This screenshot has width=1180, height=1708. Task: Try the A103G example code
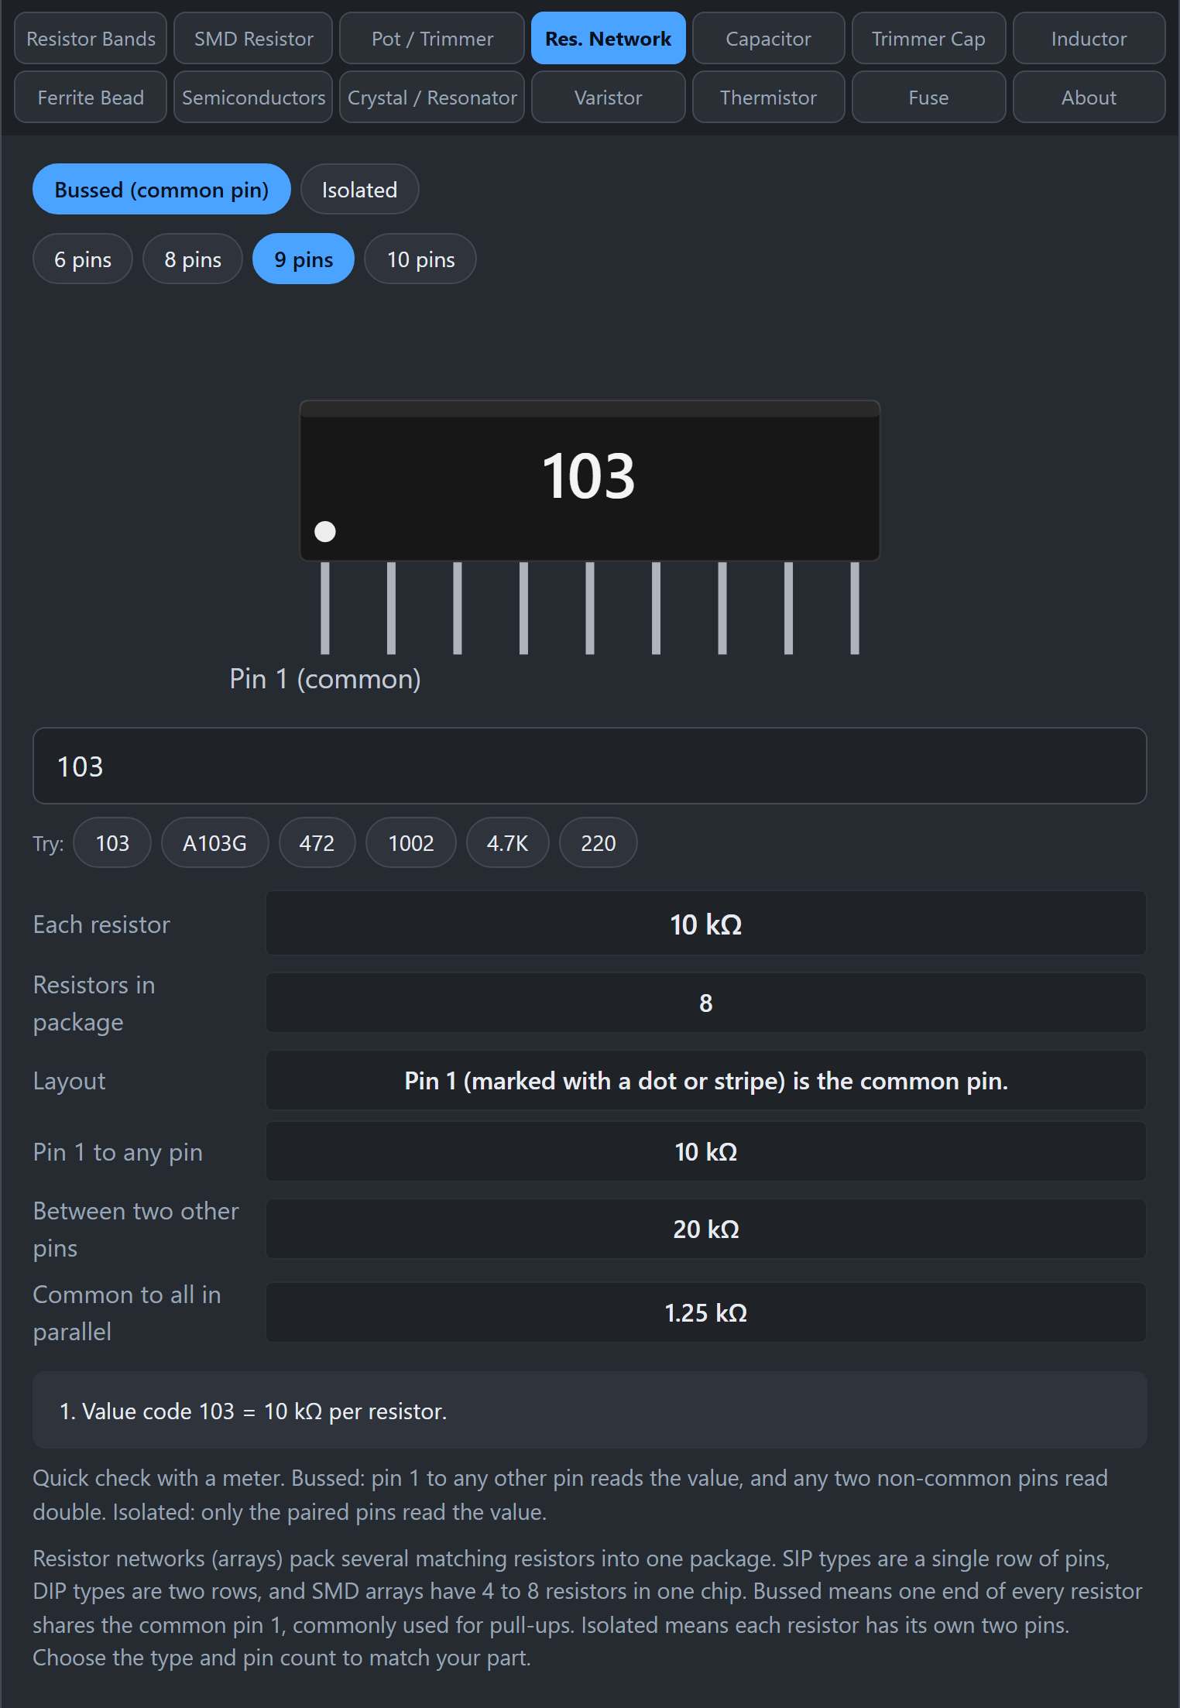pyautogui.click(x=214, y=842)
